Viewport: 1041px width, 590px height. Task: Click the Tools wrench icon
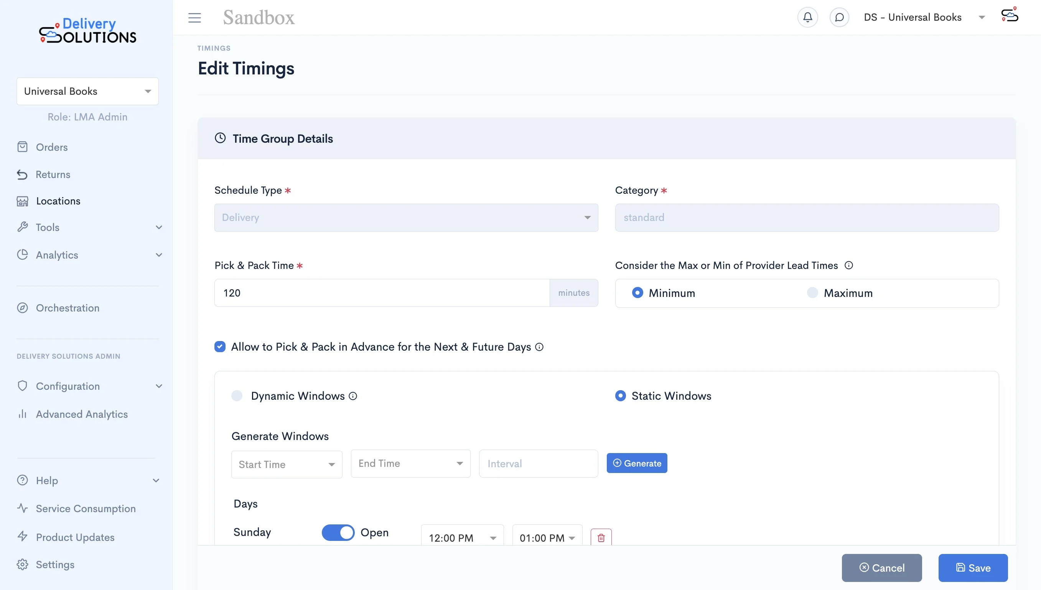point(22,227)
